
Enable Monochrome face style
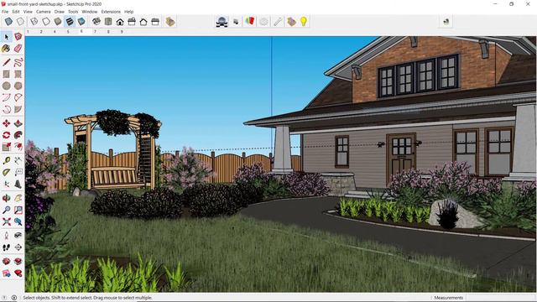pyautogui.click(x=81, y=22)
